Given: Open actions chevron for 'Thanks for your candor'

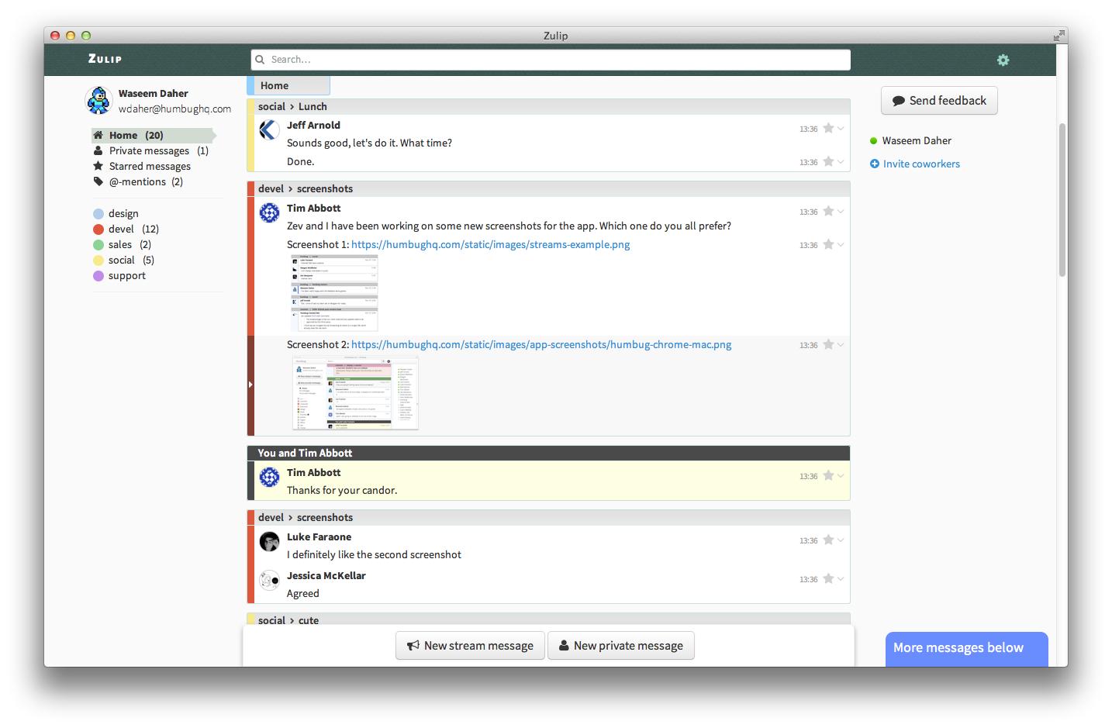Looking at the screenshot, I should [841, 476].
